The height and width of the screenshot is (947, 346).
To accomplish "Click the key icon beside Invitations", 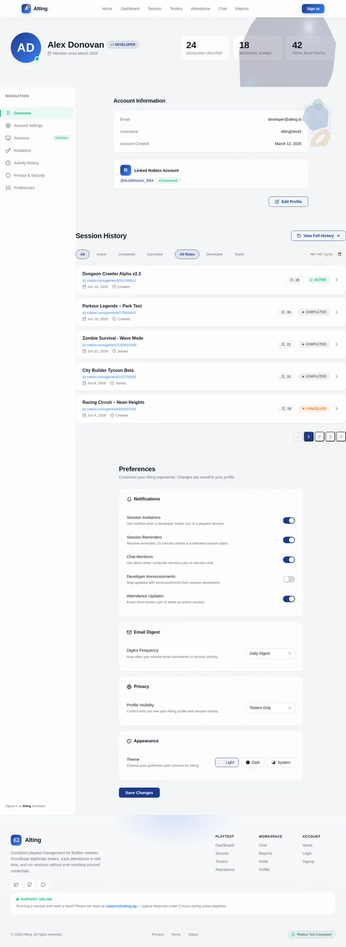I will point(8,151).
